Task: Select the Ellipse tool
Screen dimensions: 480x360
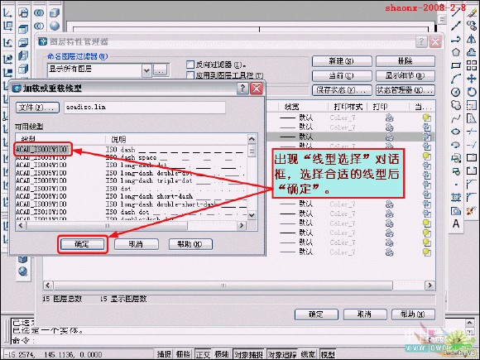Action: 456,132
